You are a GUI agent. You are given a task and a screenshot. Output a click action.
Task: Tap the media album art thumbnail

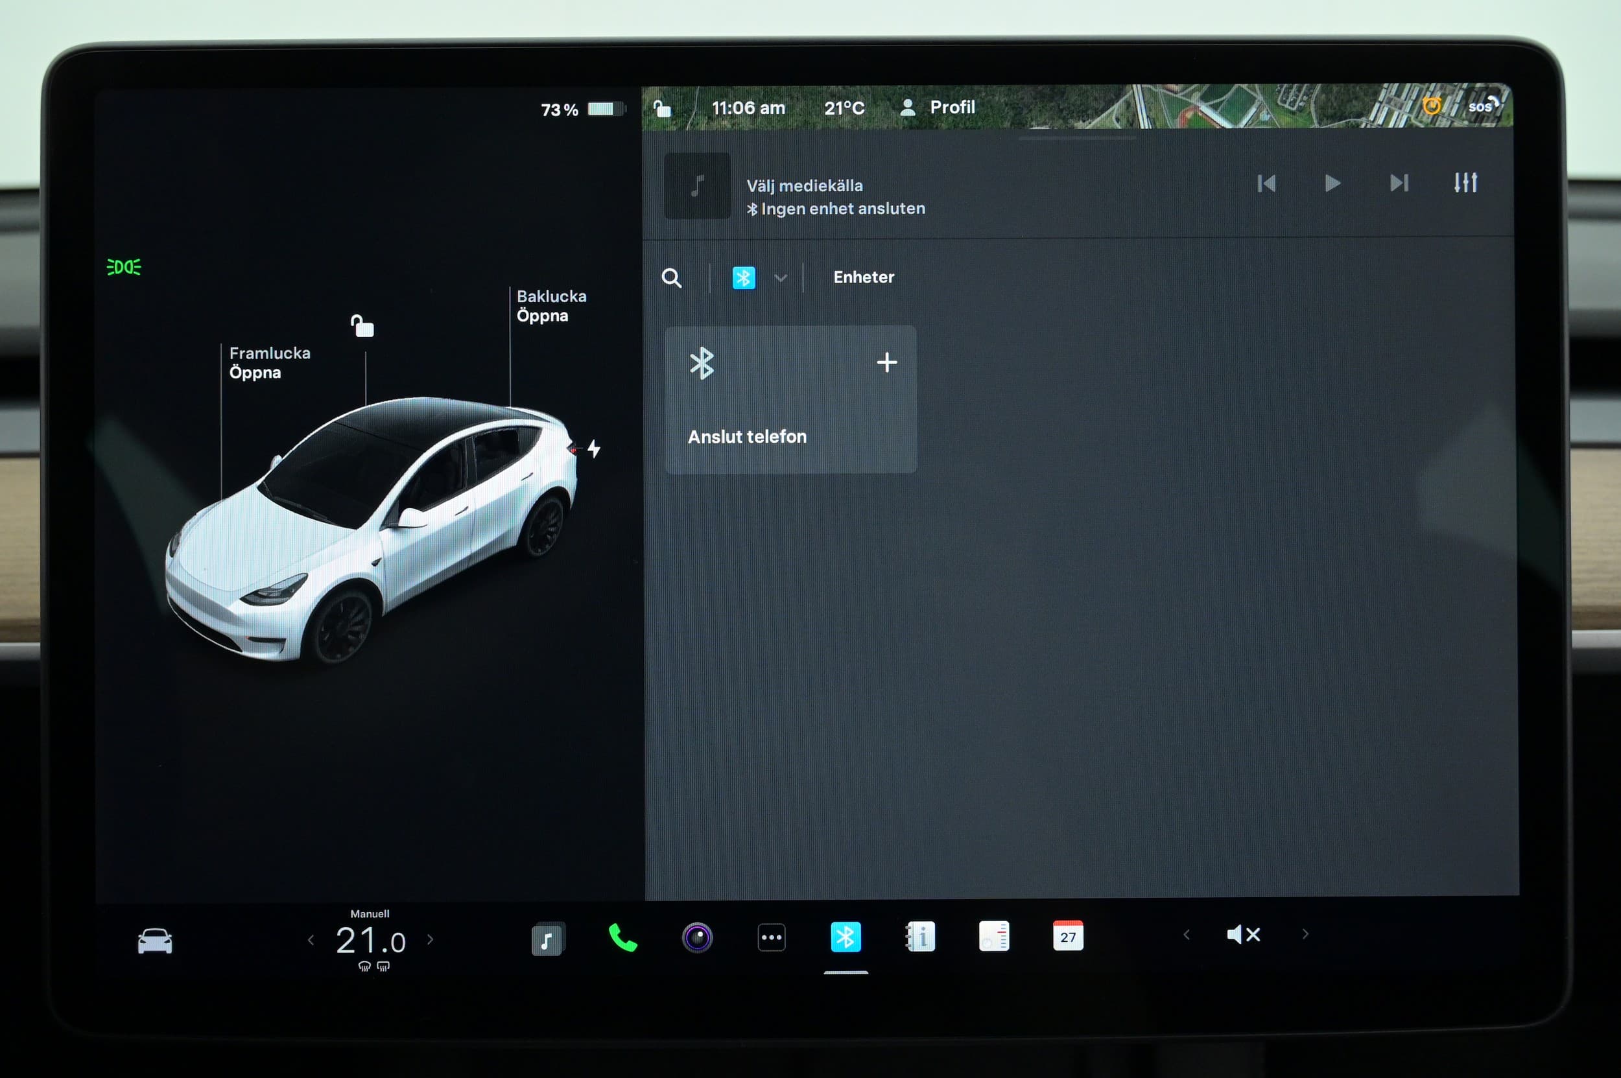[698, 185]
